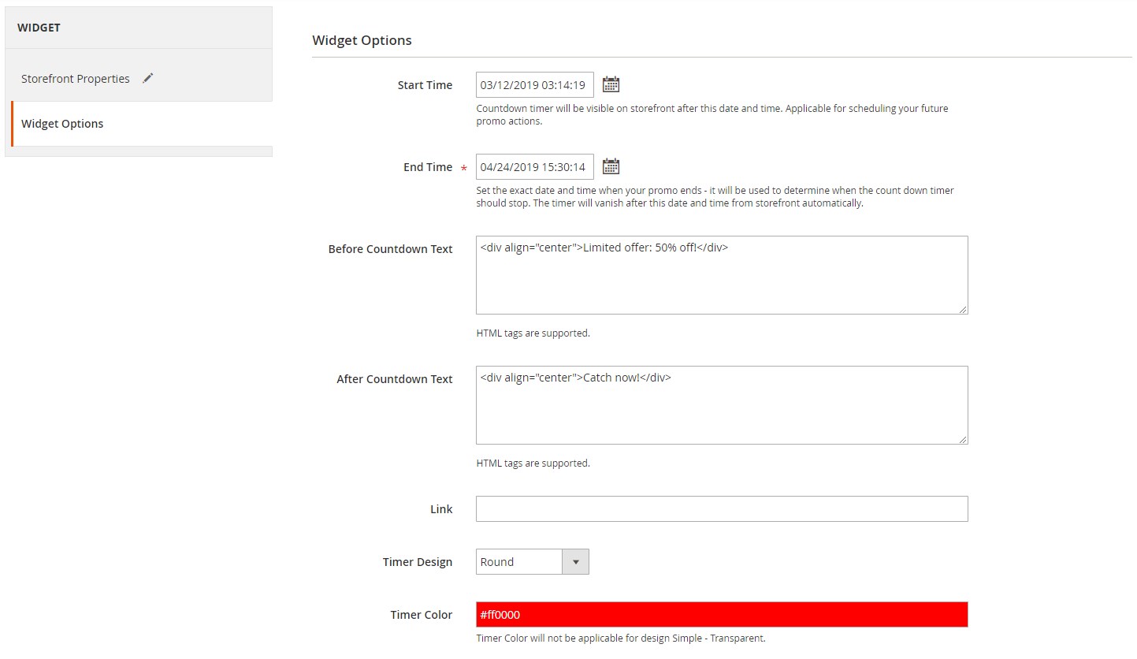This screenshot has width=1137, height=659.
Task: Click the Widget Options section heading
Action: point(362,40)
